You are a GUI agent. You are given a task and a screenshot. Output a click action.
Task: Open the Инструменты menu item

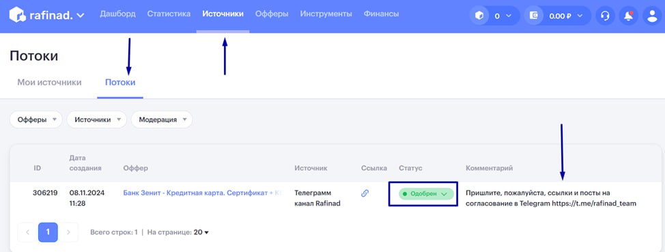[x=326, y=14]
